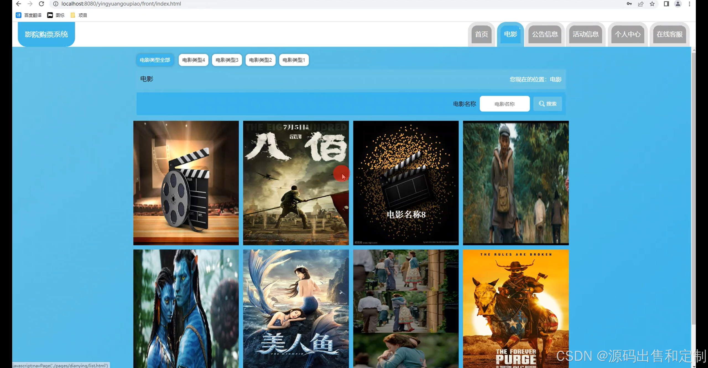Open the 八佰 movie poster

click(296, 183)
